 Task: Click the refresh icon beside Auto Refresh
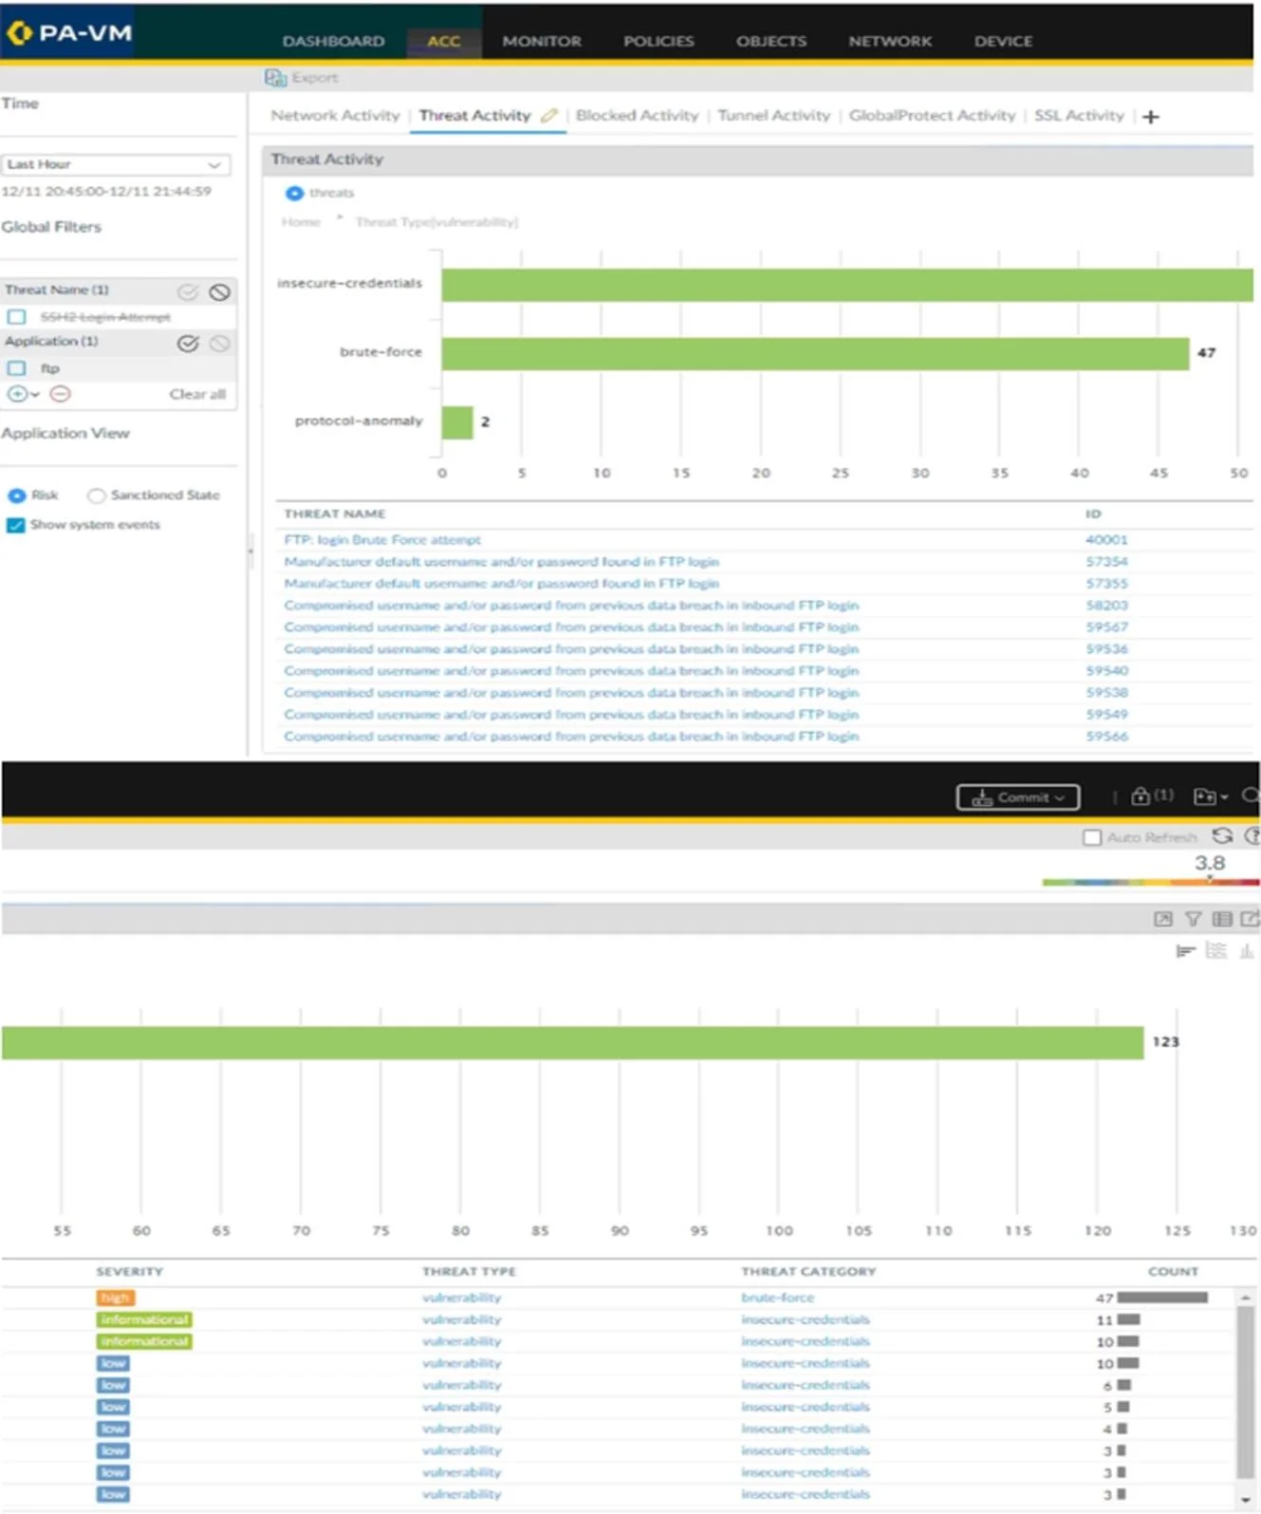pyautogui.click(x=1222, y=836)
